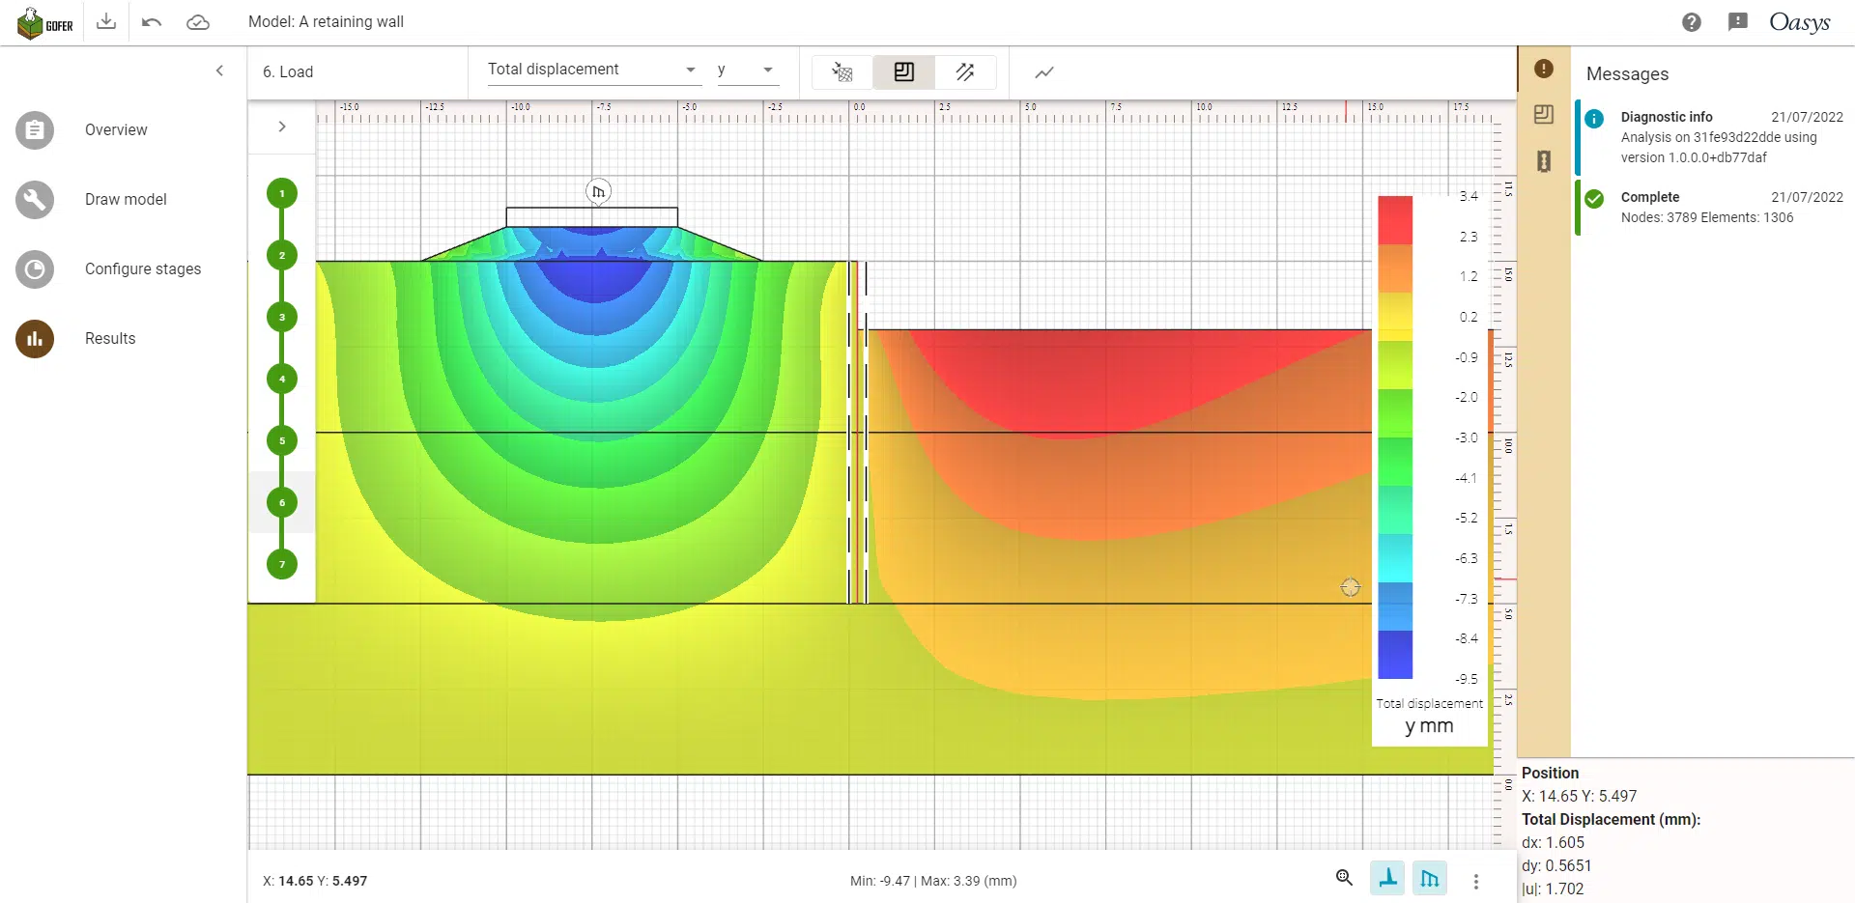Open the line graph chart view

point(1044,72)
